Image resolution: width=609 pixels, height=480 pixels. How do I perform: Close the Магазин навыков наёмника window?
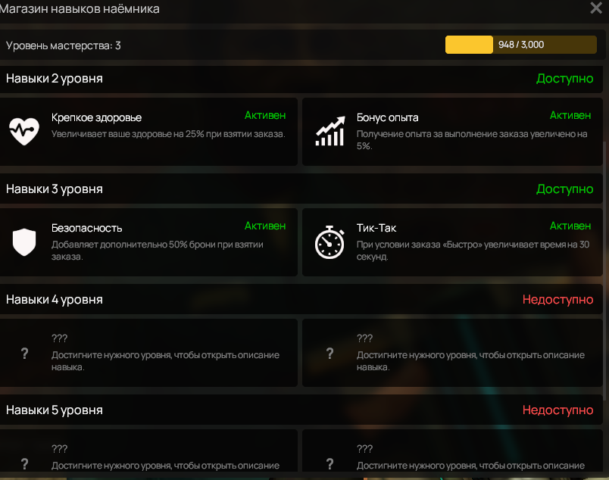[x=596, y=8]
